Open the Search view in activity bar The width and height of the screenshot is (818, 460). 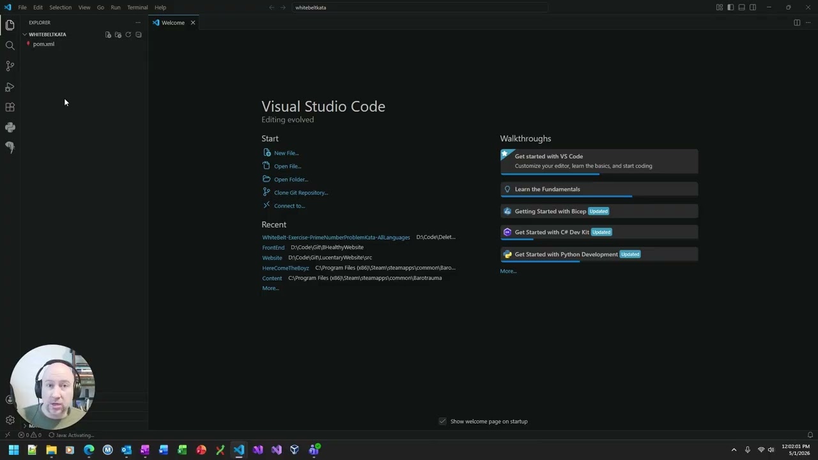click(10, 45)
